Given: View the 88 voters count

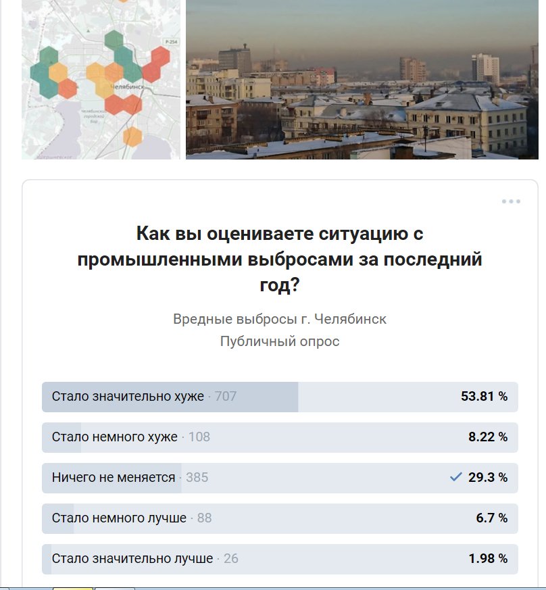Looking at the screenshot, I should pyautogui.click(x=205, y=518).
